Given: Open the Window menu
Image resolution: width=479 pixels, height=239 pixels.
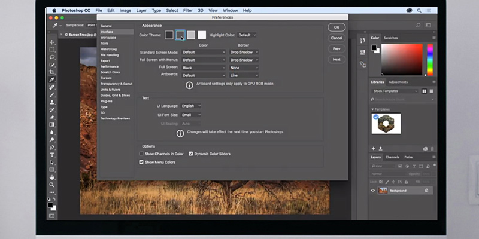Looking at the screenshot, I should click(231, 10).
